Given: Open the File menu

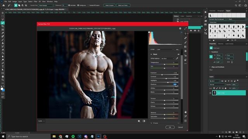Looking at the screenshot, I should coord(5,2).
